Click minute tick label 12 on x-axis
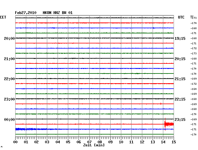This screenshot has height=150, width=198. click(x=142, y=142)
